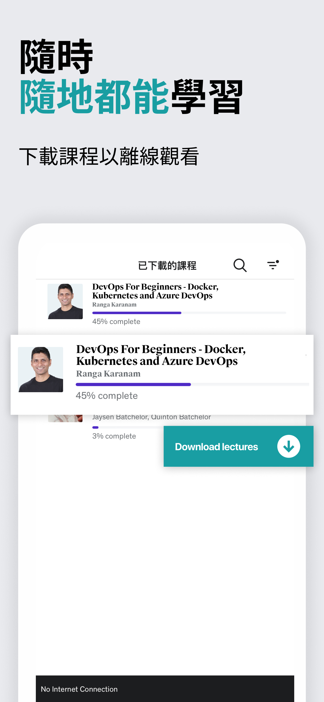Viewport: 324px width, 702px height.
Task: Tap the 已下載的課程 header title
Action: click(167, 265)
